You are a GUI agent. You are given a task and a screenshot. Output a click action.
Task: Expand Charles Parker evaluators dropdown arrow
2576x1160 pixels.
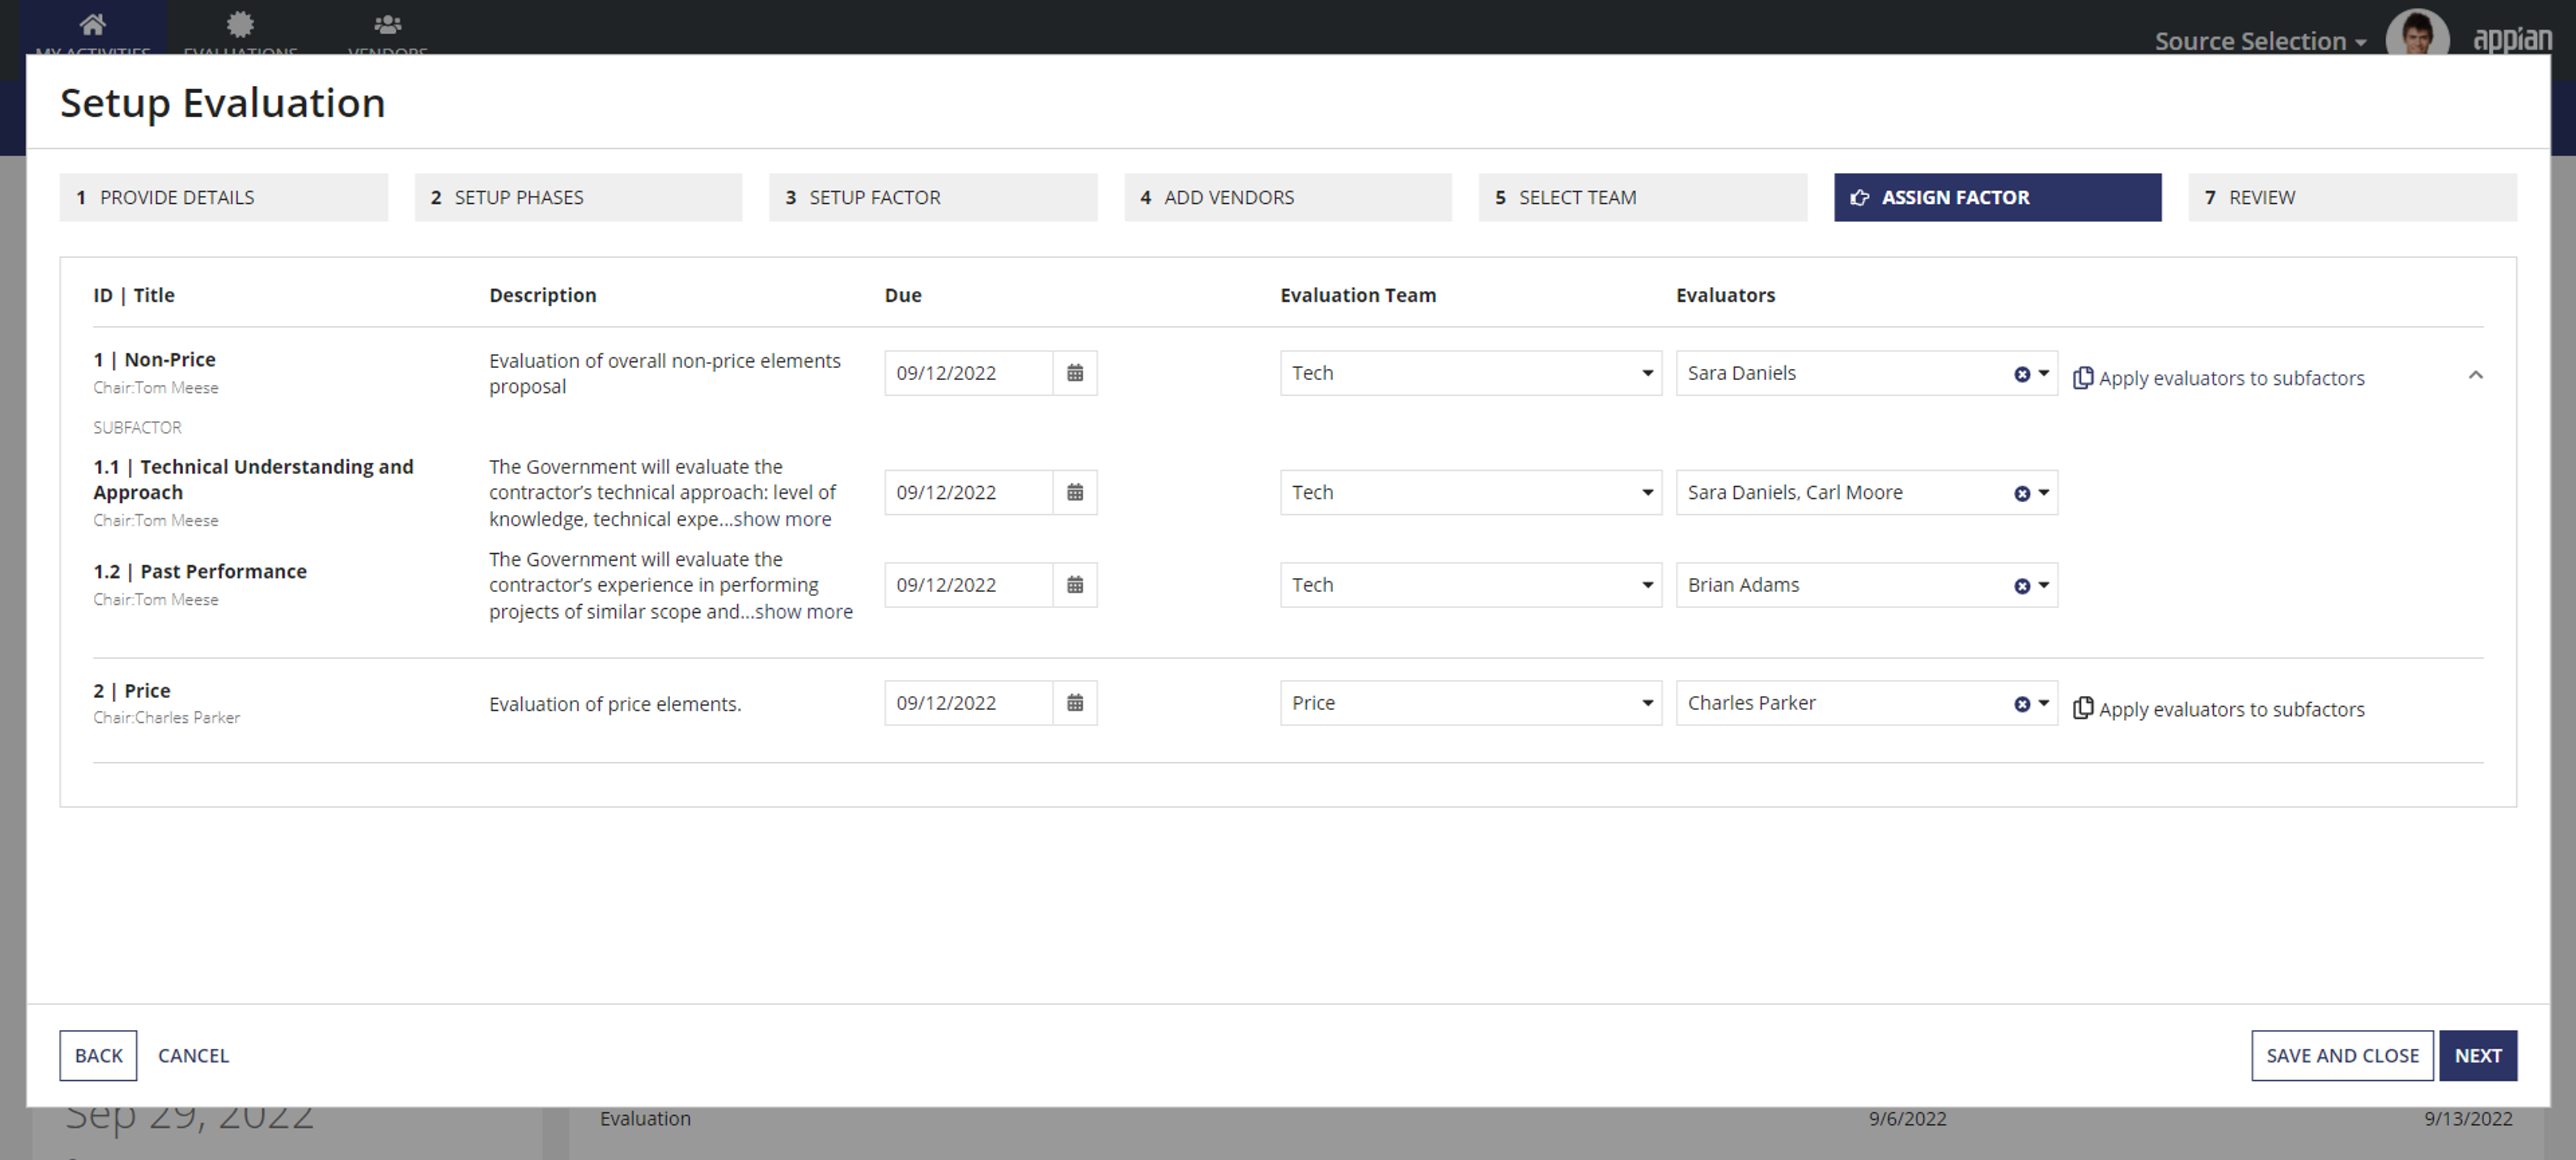[2044, 703]
